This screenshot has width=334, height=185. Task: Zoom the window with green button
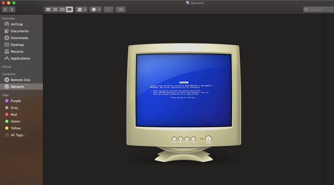[x=14, y=3]
